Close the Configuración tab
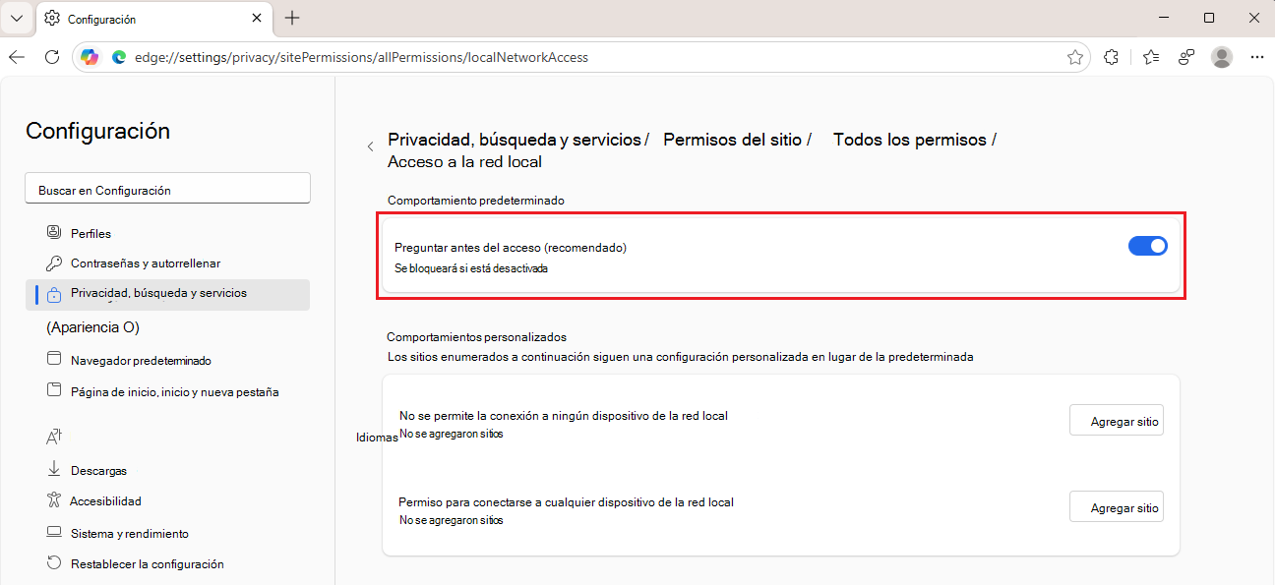The height and width of the screenshot is (585, 1275). tap(257, 19)
